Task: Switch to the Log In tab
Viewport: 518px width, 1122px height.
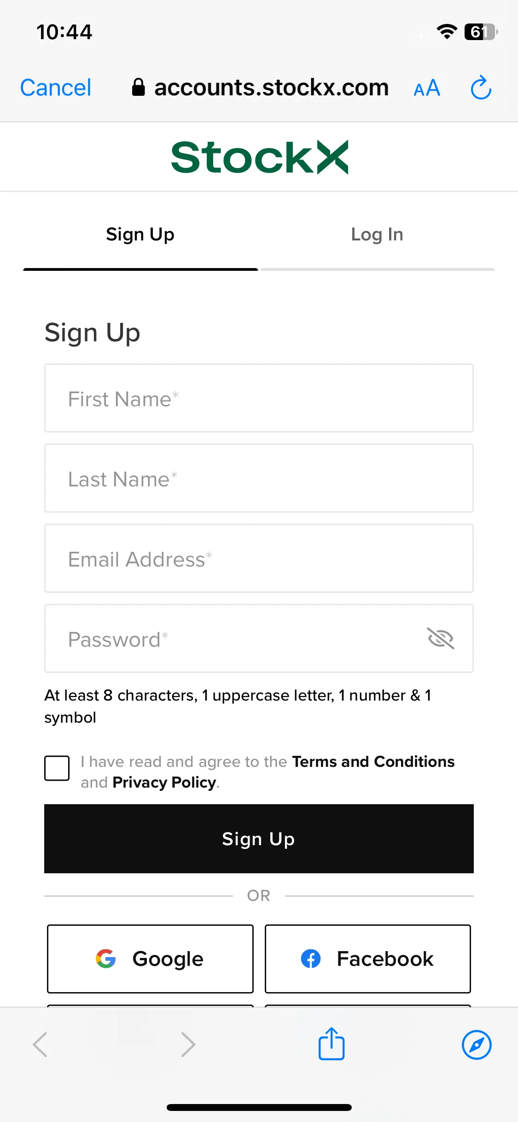Action: (377, 235)
